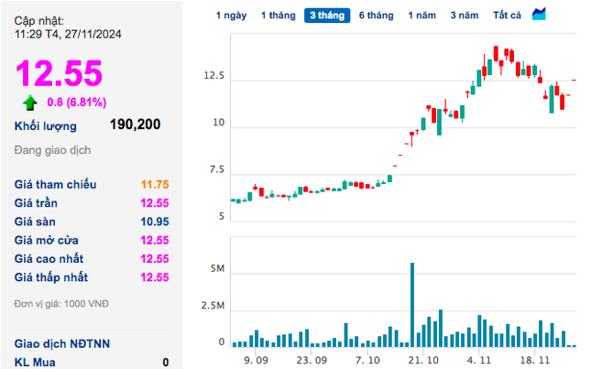Show the "6 tháng" chart period
591x369 pixels.
[376, 15]
